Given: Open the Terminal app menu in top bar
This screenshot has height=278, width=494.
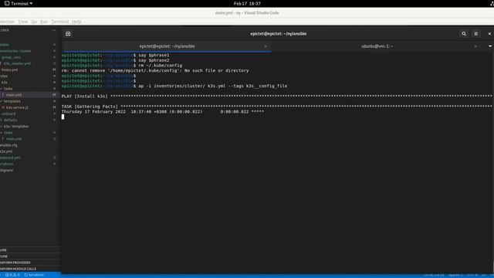Looking at the screenshot, I should click(19, 3).
